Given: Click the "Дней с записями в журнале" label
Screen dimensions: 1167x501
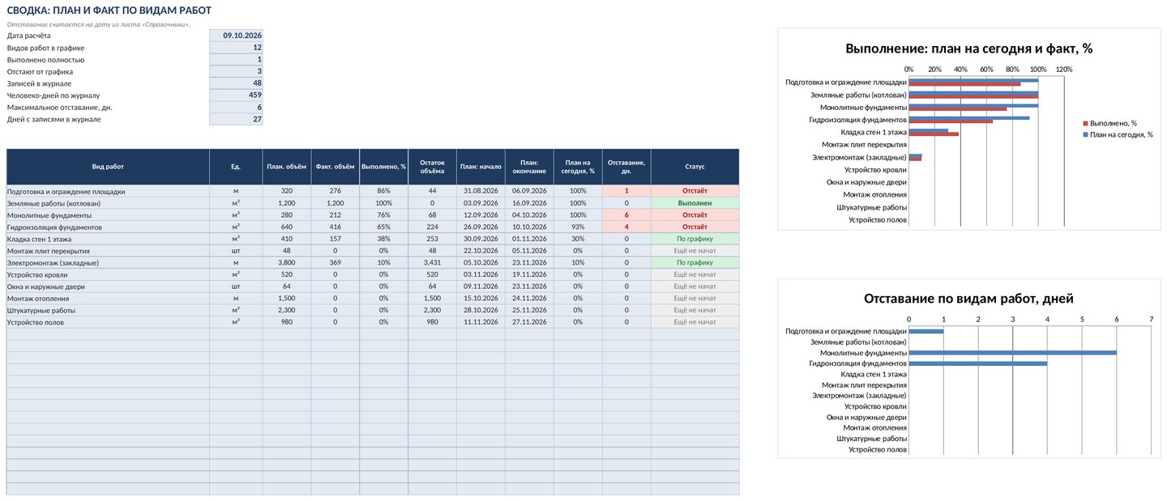Looking at the screenshot, I should point(53,120).
